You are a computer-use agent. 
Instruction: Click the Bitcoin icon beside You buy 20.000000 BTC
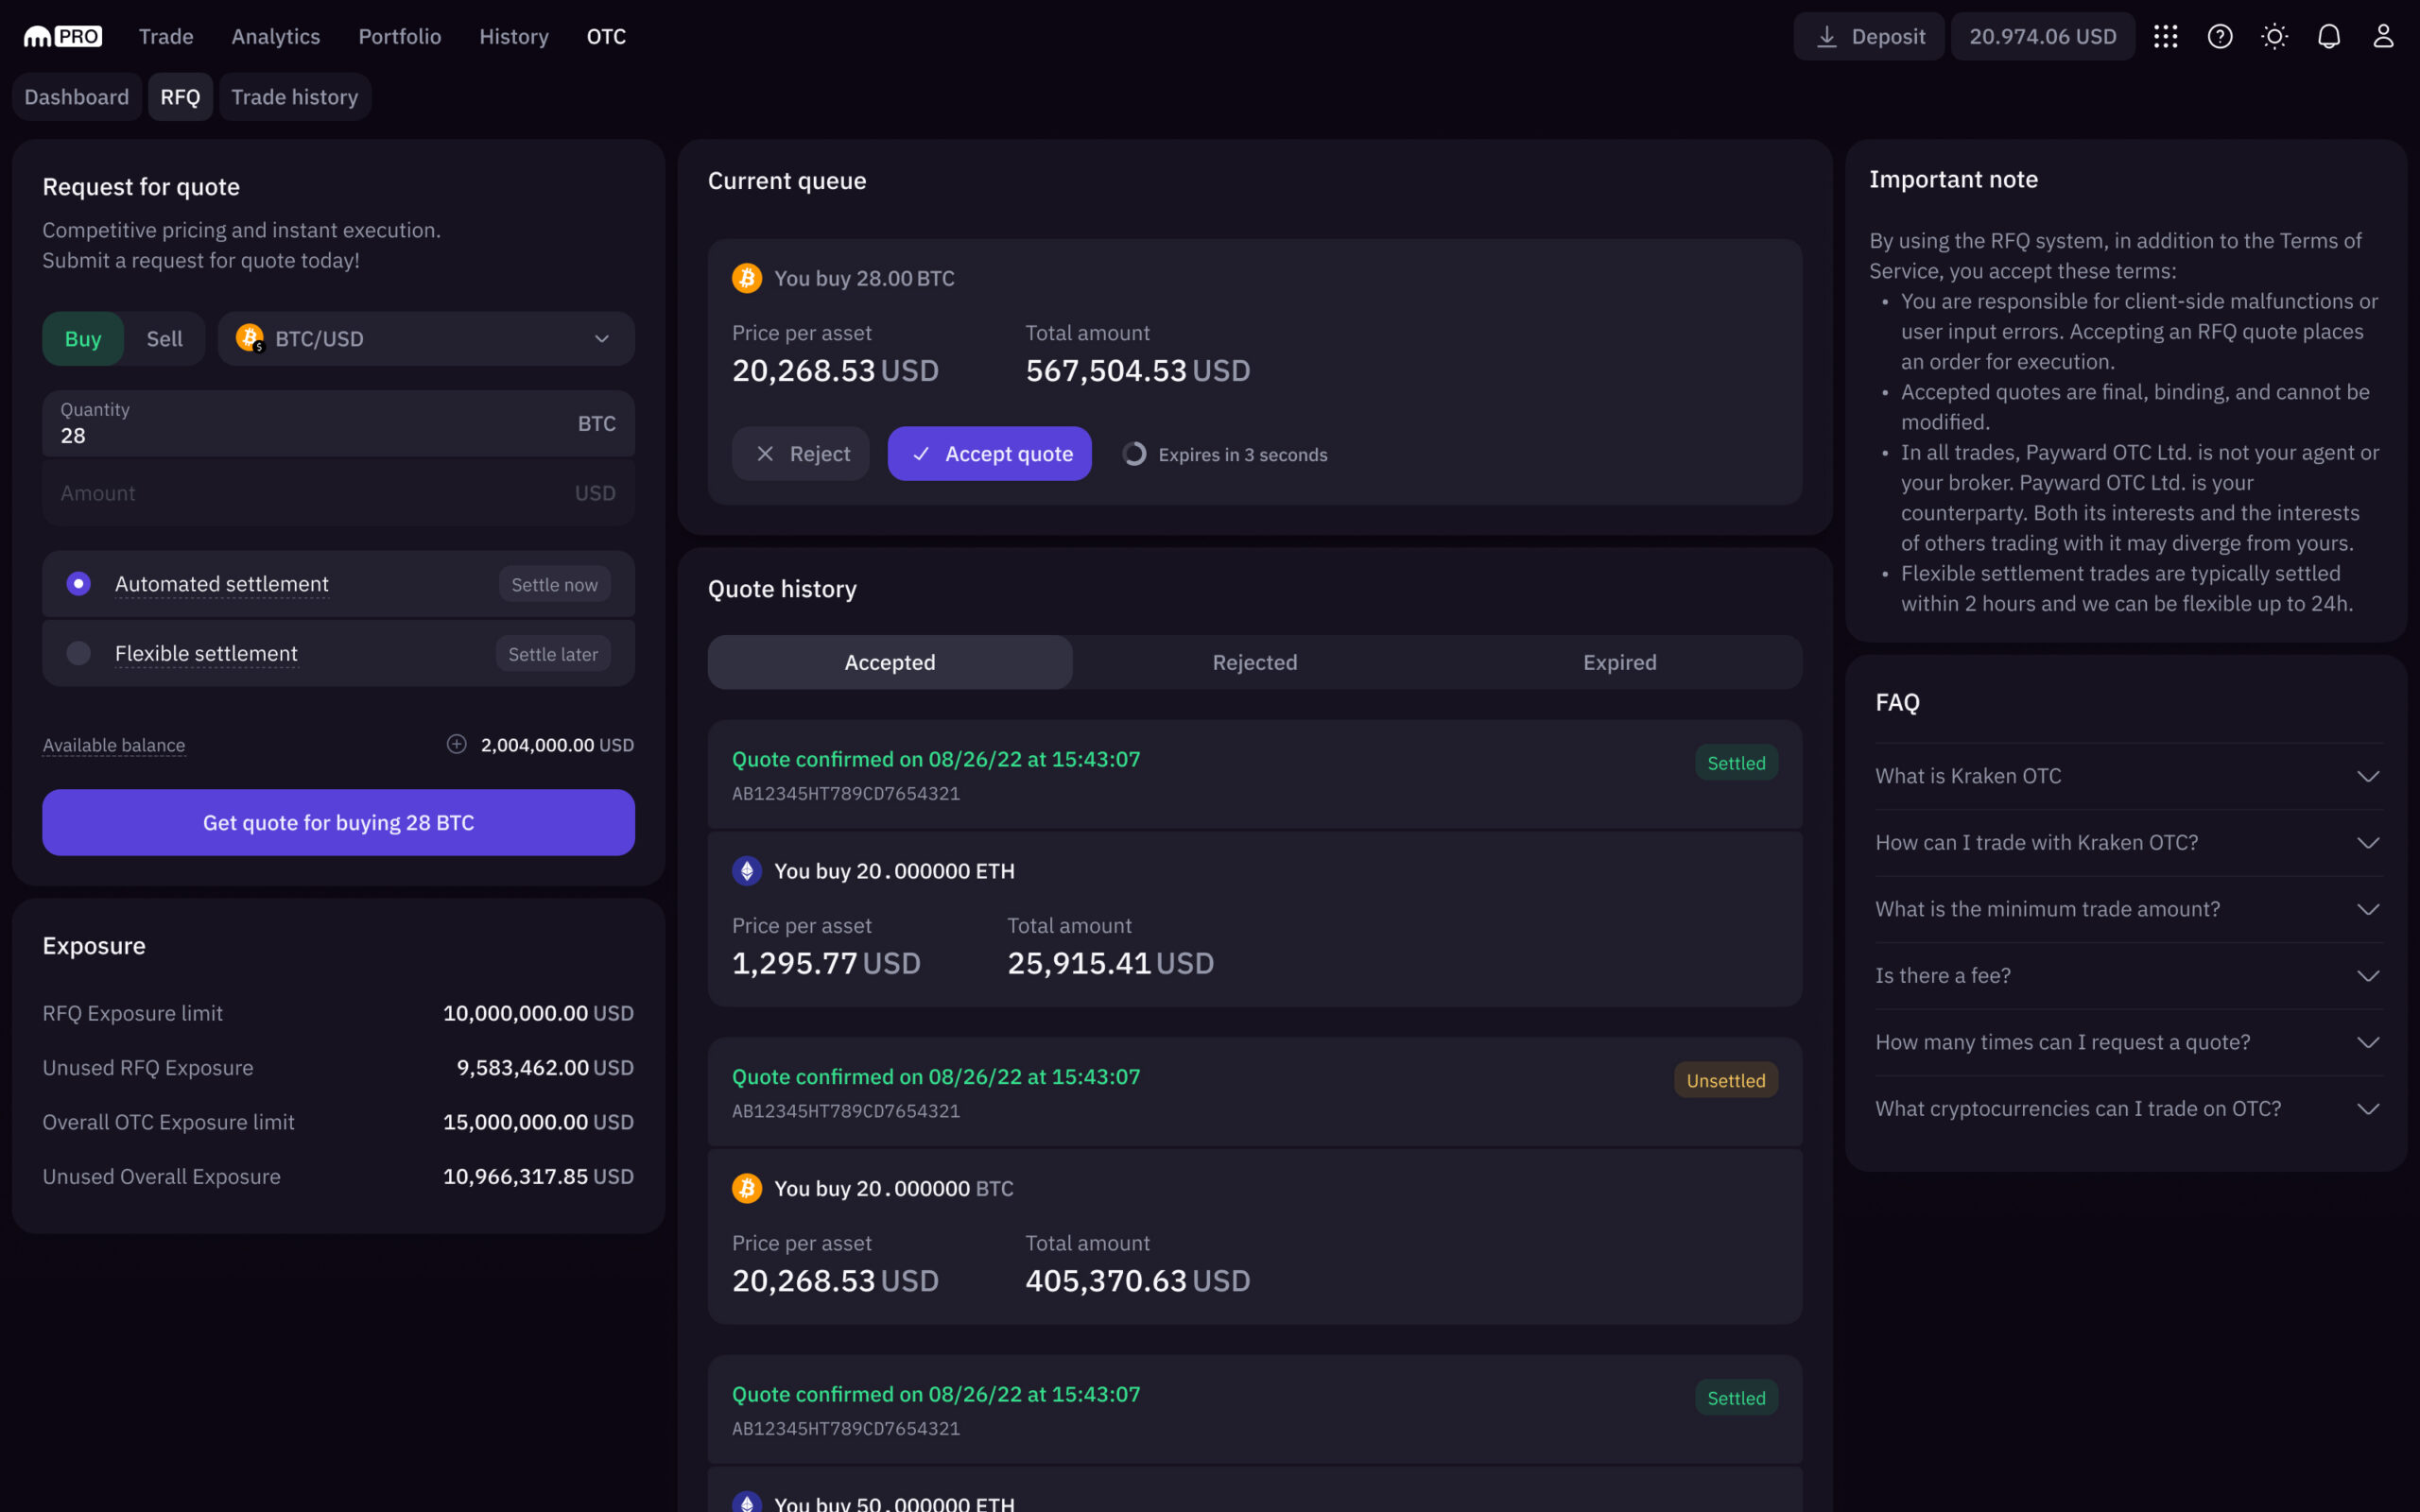click(746, 1188)
